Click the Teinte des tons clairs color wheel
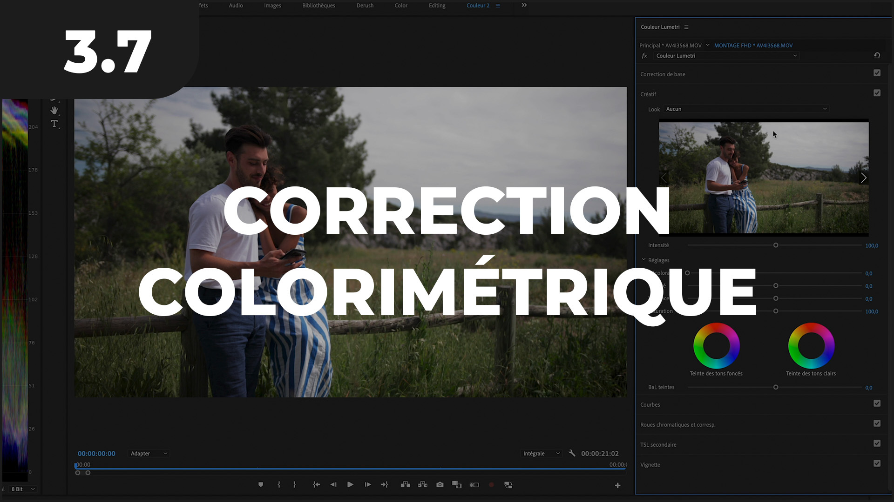This screenshot has width=894, height=502. click(811, 346)
